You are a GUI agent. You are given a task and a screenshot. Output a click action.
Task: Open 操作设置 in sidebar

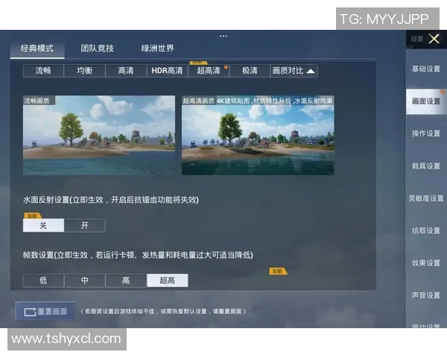[x=426, y=134]
